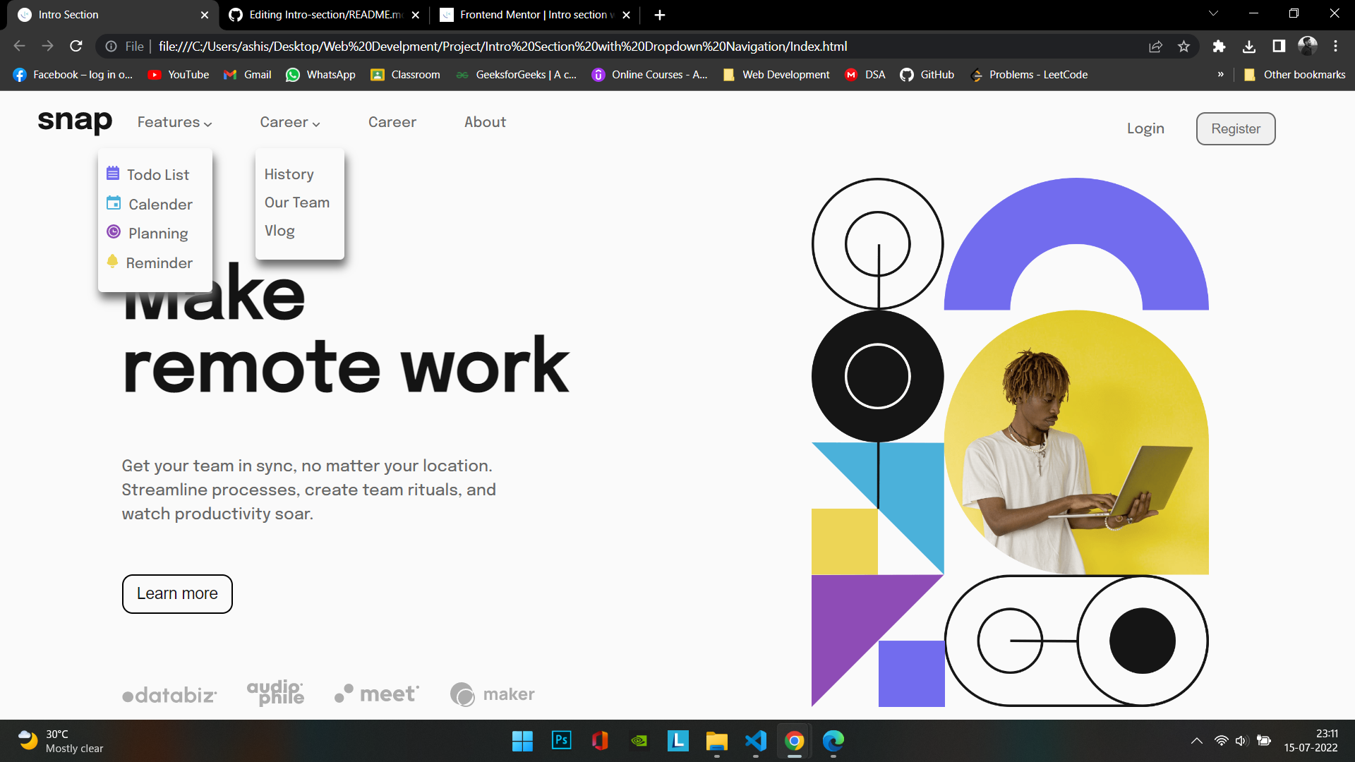Collapse the Features dropdown menu

(x=174, y=122)
